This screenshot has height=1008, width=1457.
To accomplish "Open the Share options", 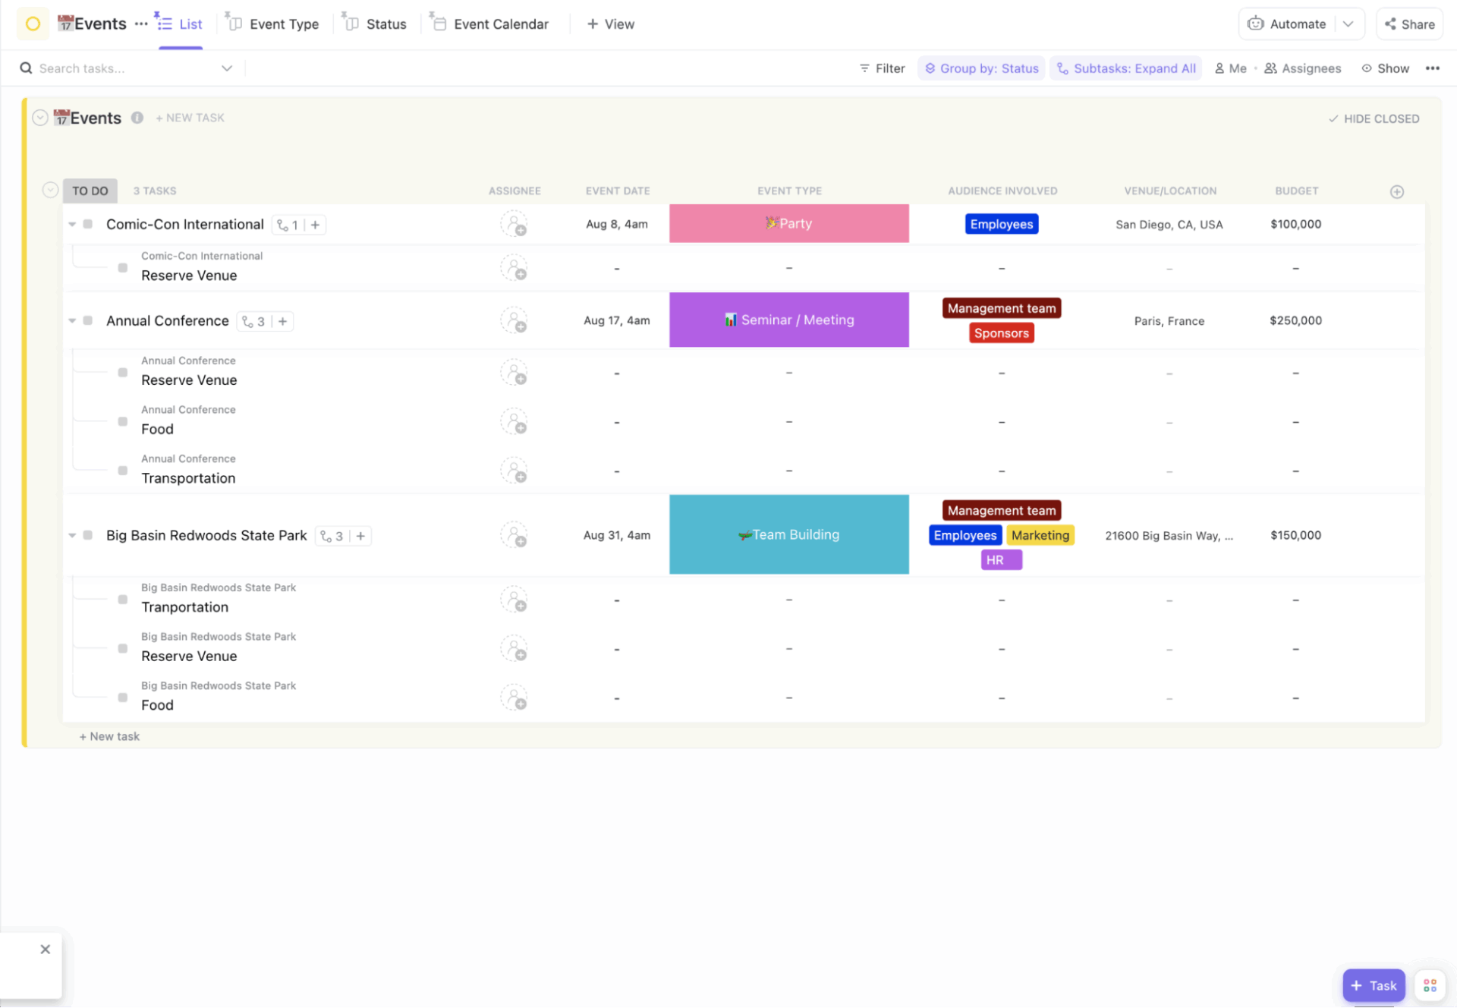I will pyautogui.click(x=1408, y=24).
